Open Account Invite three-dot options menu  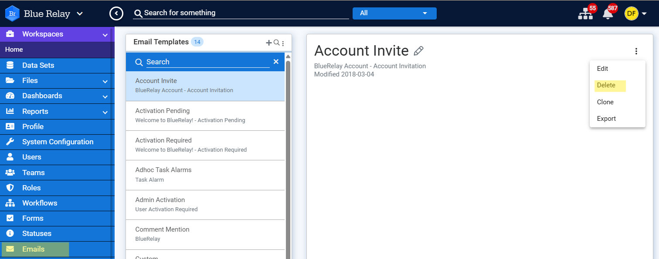pos(636,51)
